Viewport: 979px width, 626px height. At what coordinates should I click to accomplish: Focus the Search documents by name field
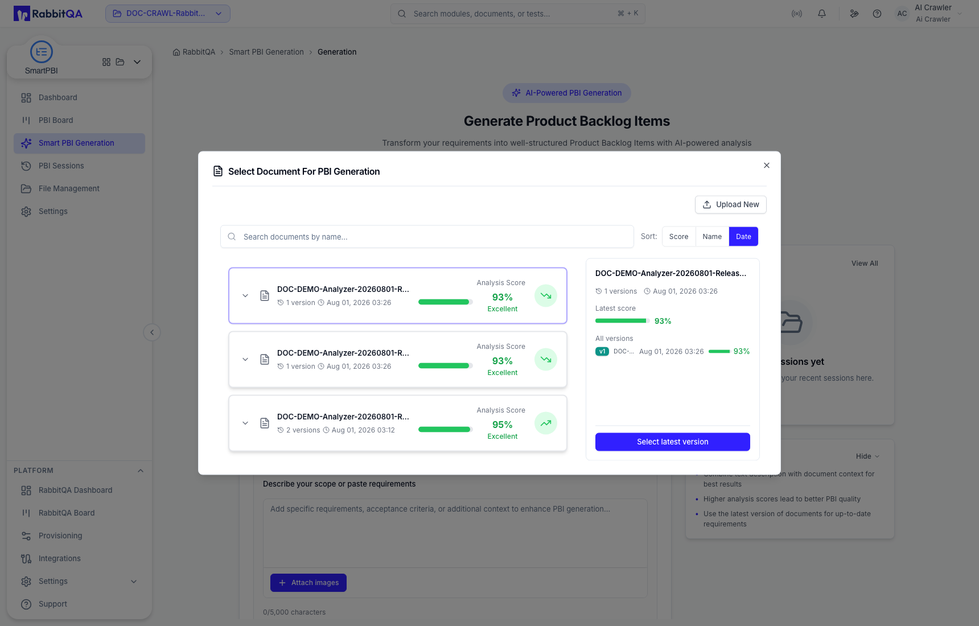[x=427, y=237]
